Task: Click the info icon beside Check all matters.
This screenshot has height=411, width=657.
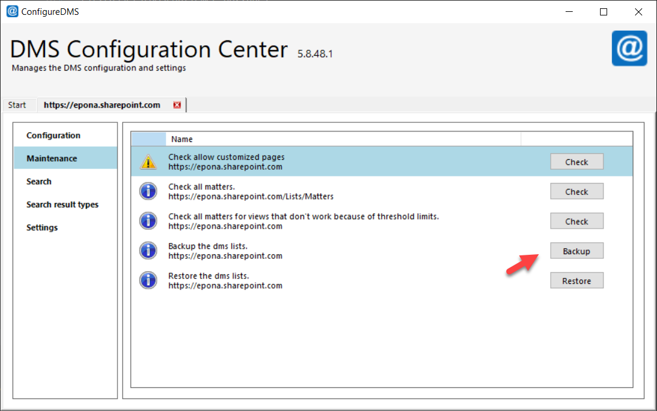Action: (148, 191)
